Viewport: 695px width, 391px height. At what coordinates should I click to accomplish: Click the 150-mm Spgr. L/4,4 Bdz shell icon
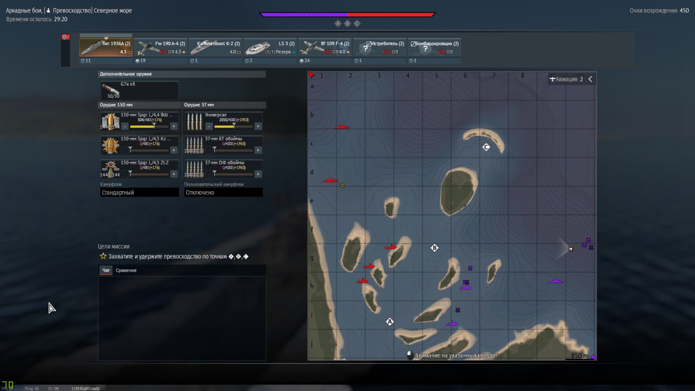click(x=110, y=121)
